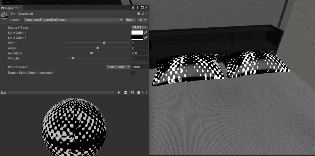Click the Pitch value field
Image resolution: width=315 pixels, height=156 pixels.
click(140, 43)
